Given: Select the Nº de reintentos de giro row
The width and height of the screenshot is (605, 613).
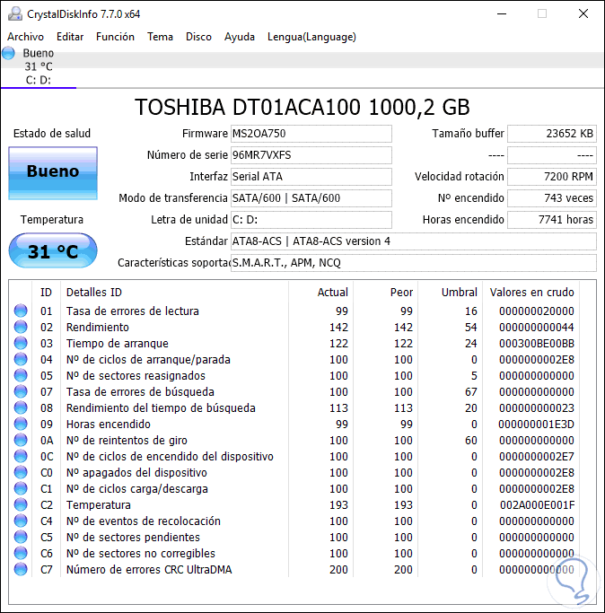Looking at the screenshot, I should pos(294,440).
